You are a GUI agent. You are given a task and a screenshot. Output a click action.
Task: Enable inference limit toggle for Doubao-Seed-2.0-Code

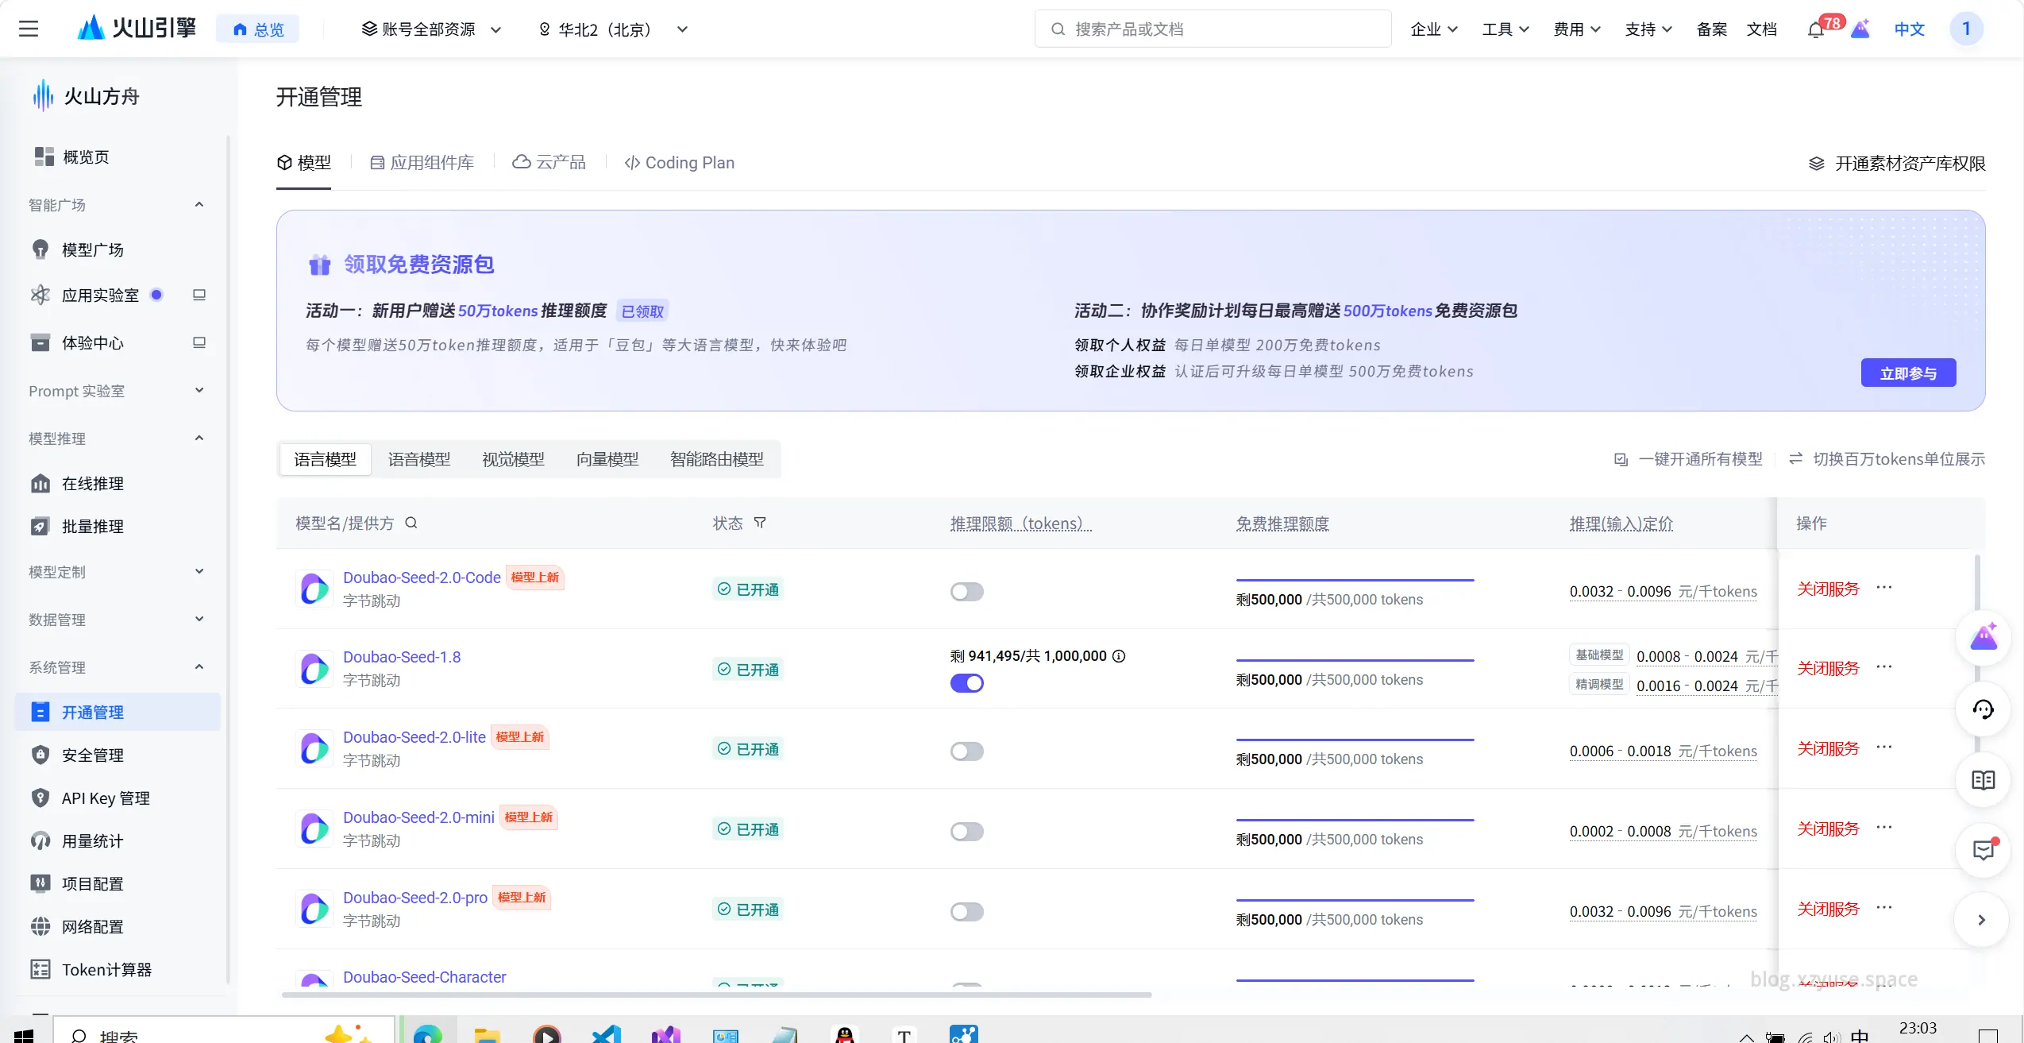[966, 592]
